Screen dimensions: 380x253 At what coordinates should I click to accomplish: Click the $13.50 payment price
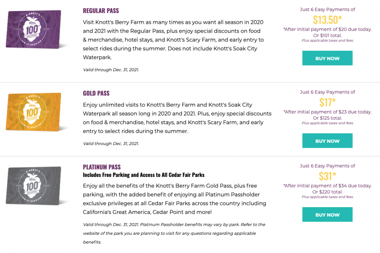pyautogui.click(x=327, y=19)
